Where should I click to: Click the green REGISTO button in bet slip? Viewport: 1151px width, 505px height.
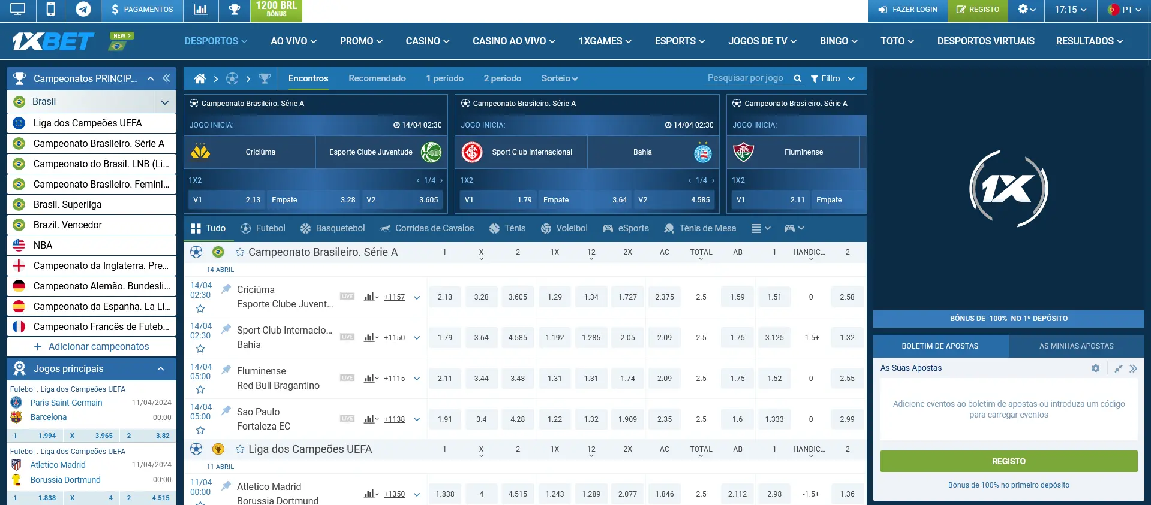coord(1009,461)
